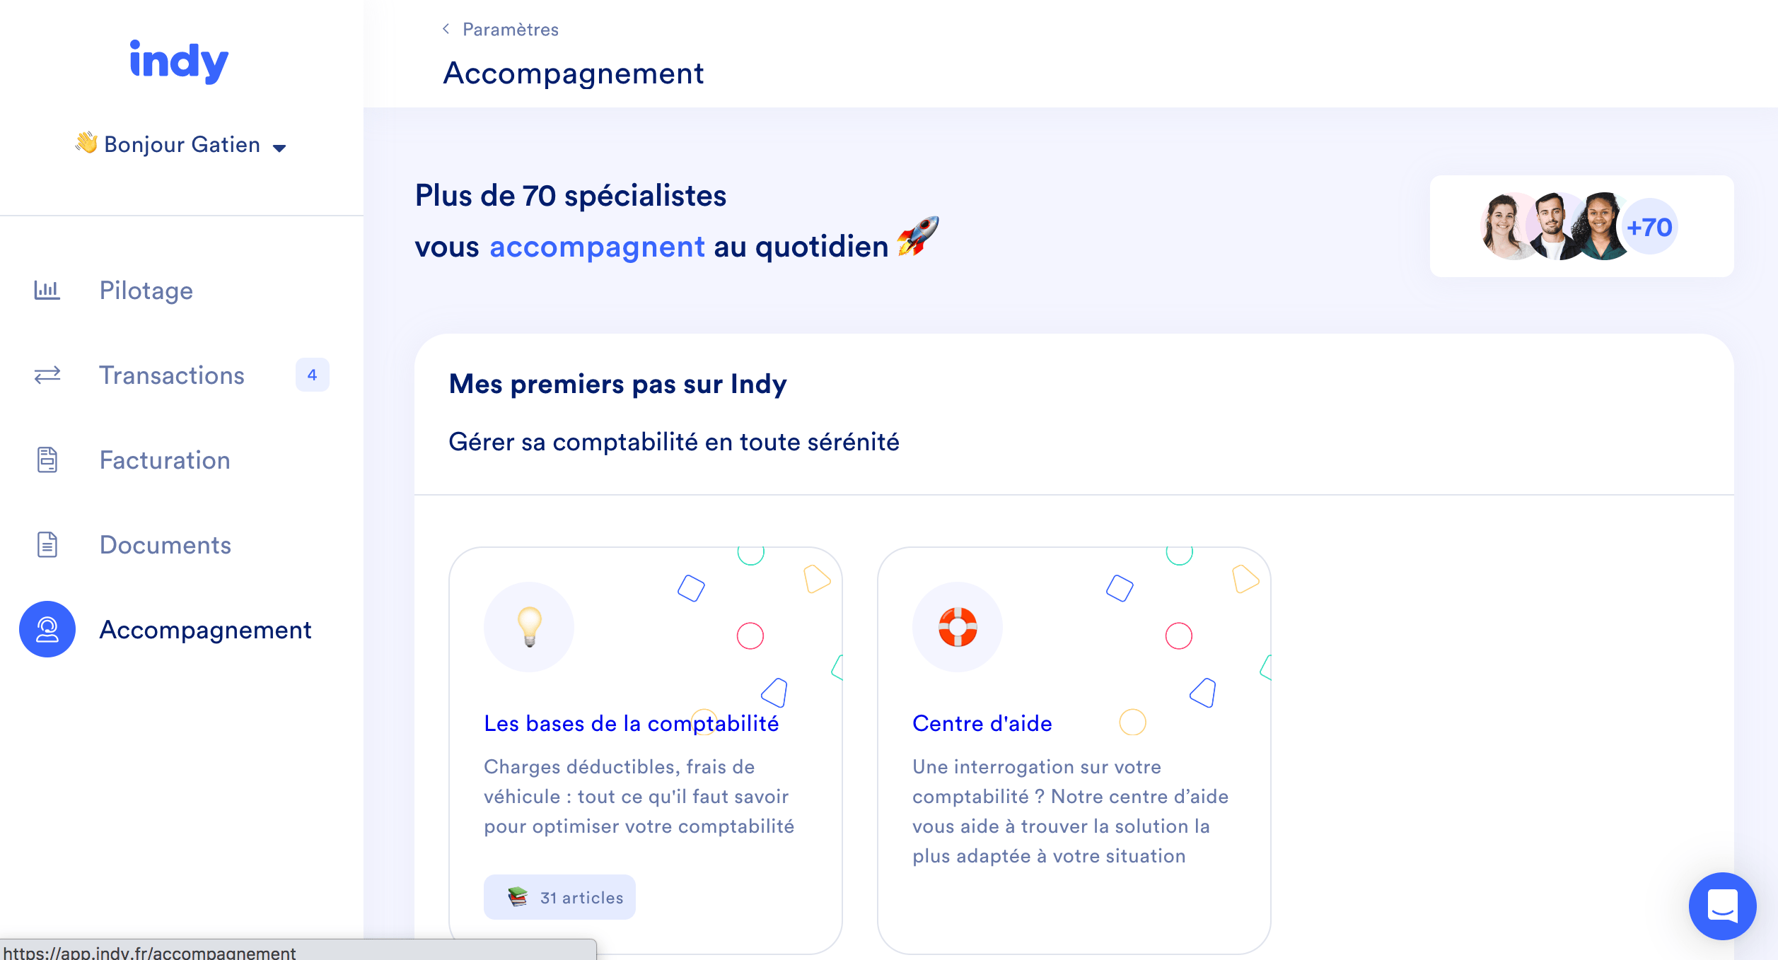Open the Transactions menu item
Screen dimensions: 1778x960
coord(171,375)
